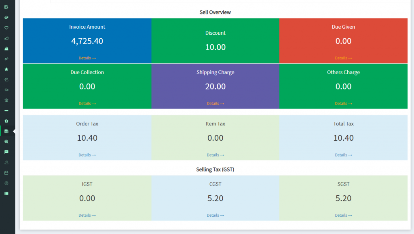View Details under Order Tax

(87, 155)
